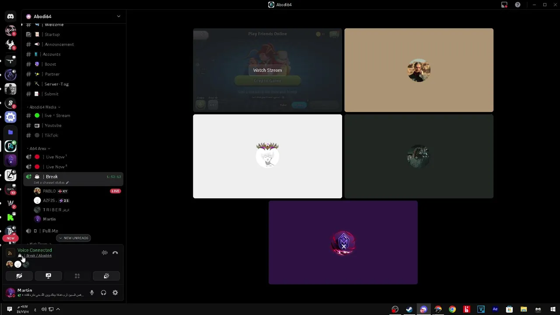The height and width of the screenshot is (315, 560).
Task: Open Abodi64 server menu dropdown
Action: [x=119, y=17]
